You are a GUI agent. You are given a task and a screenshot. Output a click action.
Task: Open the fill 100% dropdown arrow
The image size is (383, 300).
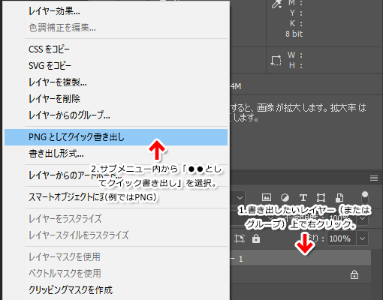tap(362, 238)
